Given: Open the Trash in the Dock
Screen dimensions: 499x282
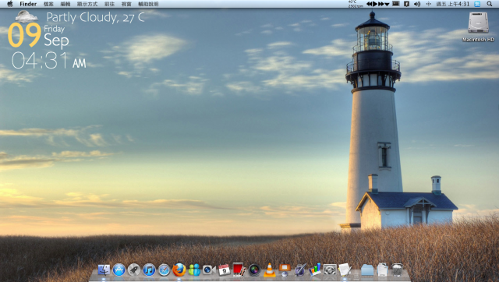Looking at the screenshot, I should 397,270.
